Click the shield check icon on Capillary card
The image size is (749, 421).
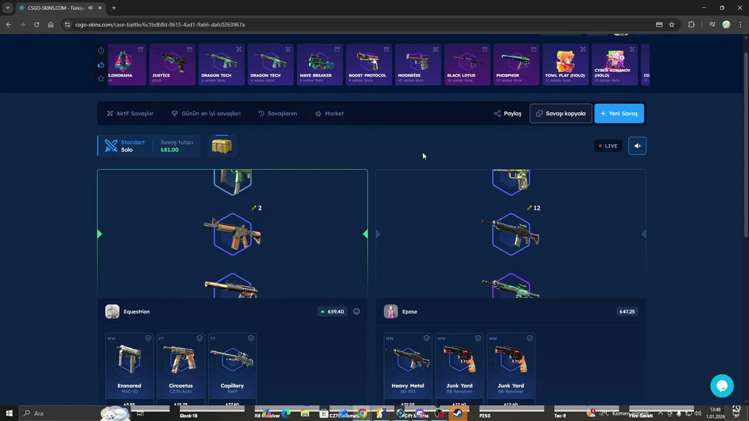click(251, 339)
